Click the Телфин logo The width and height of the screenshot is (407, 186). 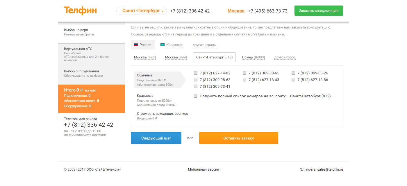point(80,10)
